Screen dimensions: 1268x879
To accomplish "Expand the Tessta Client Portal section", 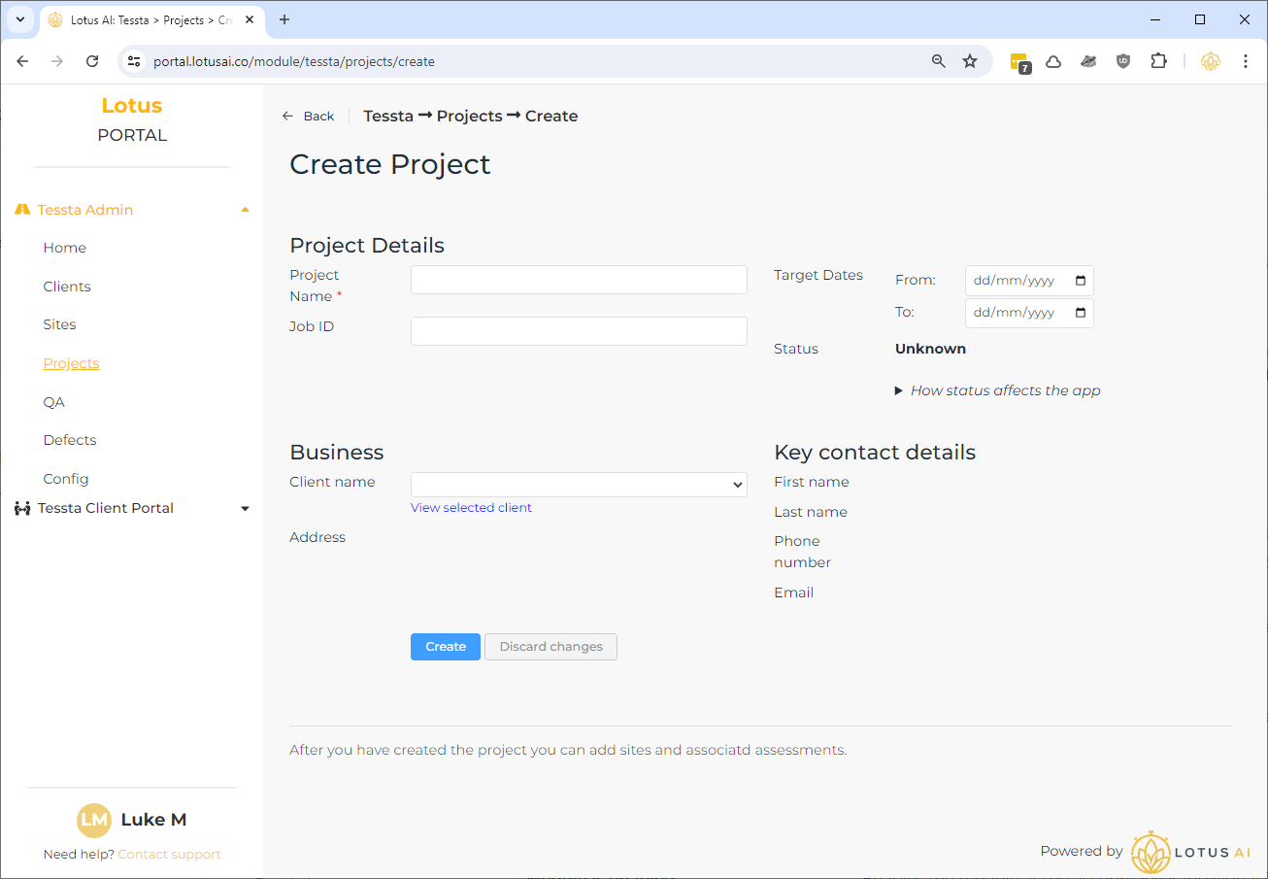I will (245, 509).
